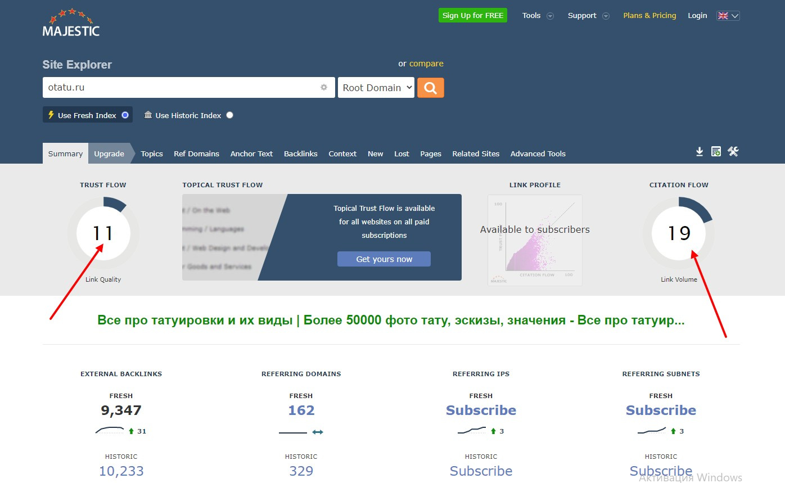Open the Root Domain scope dropdown
This screenshot has height=483, width=785.
coord(376,88)
